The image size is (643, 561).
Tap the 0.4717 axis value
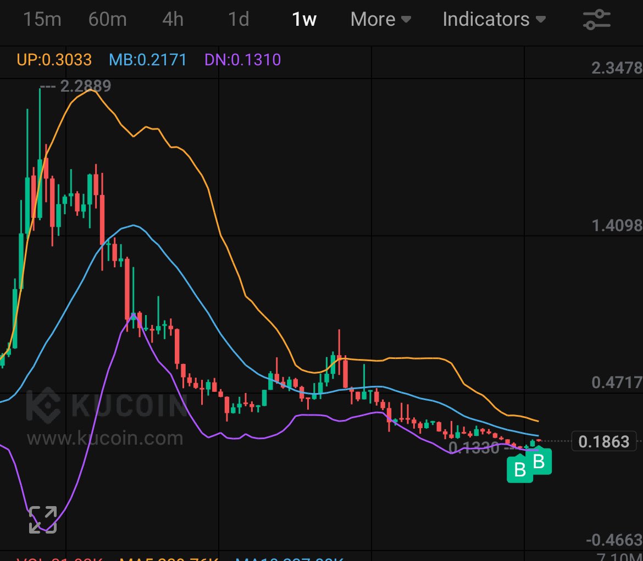tap(617, 383)
